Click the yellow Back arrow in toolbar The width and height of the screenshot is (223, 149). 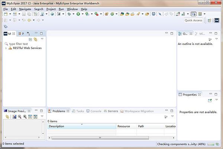29,20
